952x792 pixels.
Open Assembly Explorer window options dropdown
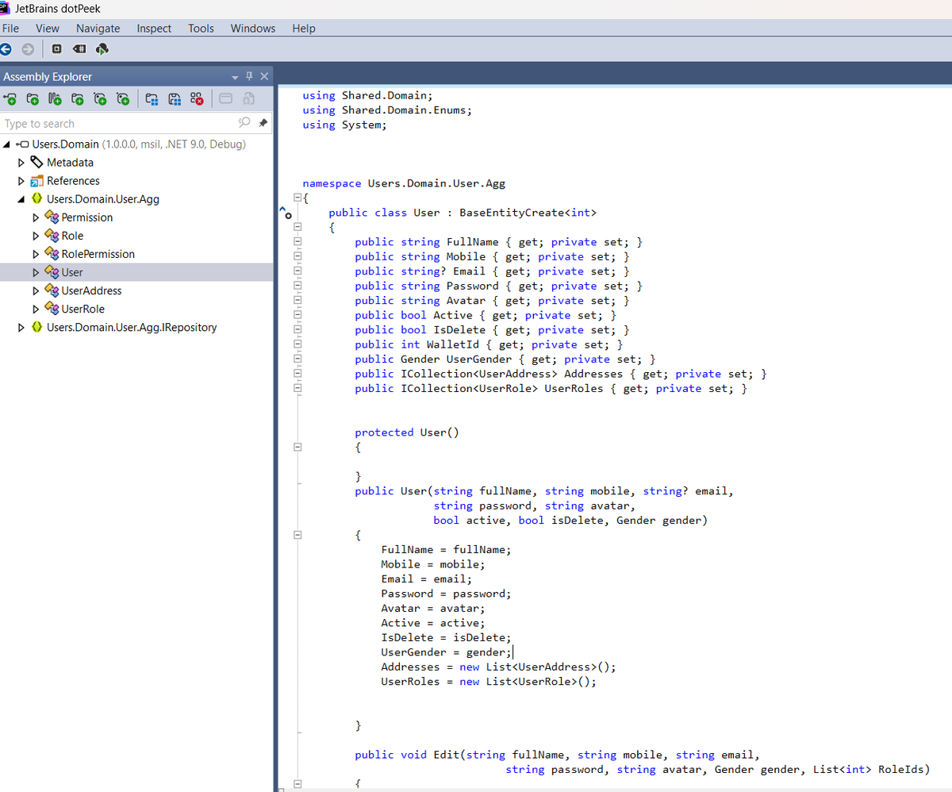[x=235, y=77]
